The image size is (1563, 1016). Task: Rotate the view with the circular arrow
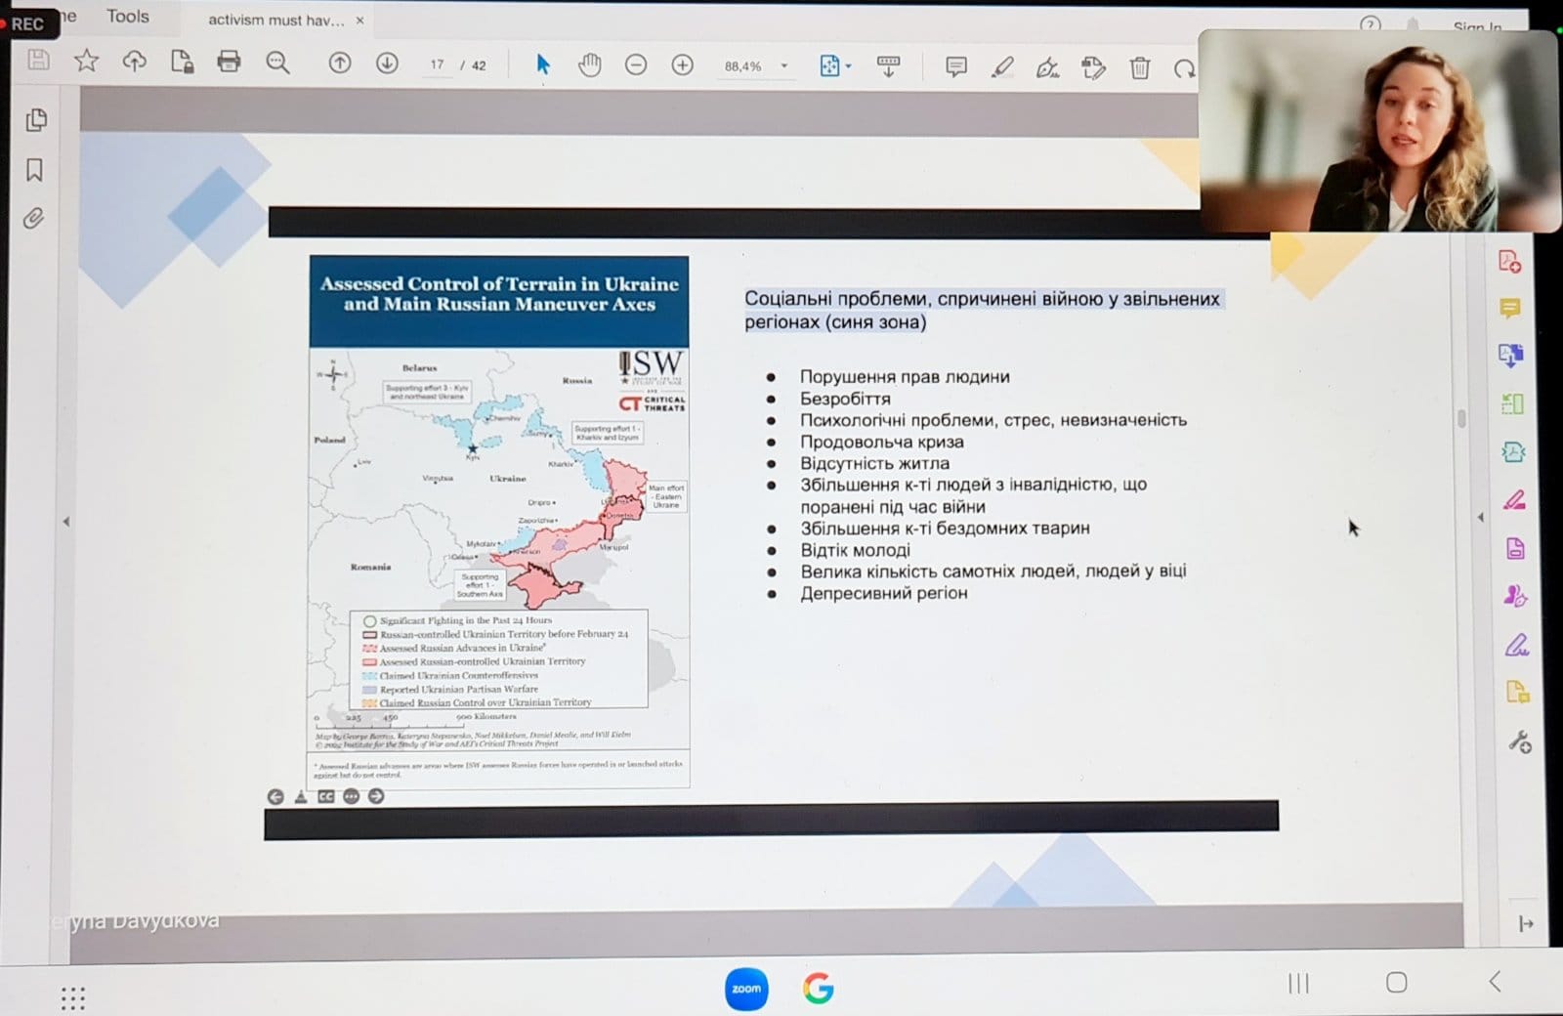[x=1184, y=68]
